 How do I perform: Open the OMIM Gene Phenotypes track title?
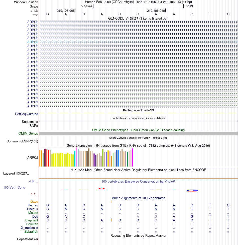coord(138,130)
